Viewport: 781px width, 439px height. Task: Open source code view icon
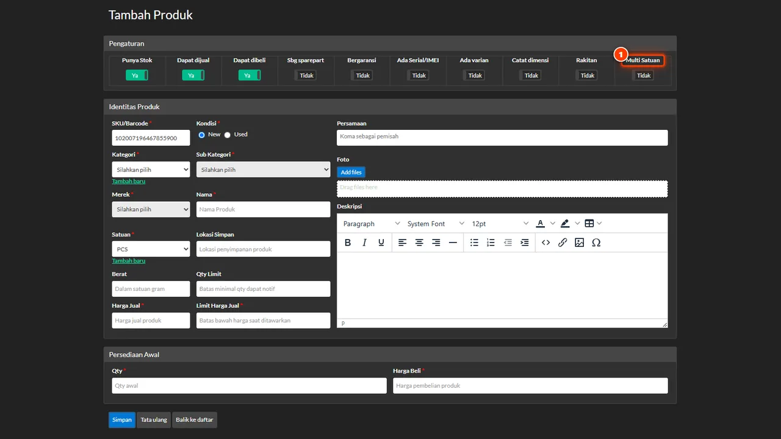545,243
